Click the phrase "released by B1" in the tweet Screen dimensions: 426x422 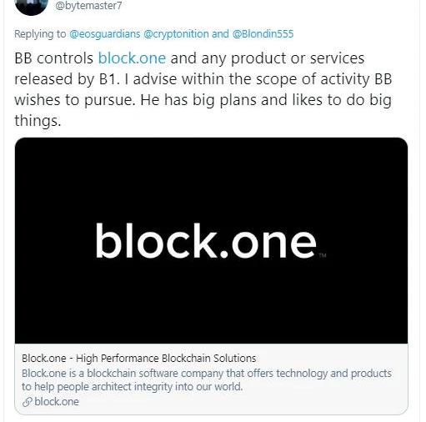click(65, 79)
